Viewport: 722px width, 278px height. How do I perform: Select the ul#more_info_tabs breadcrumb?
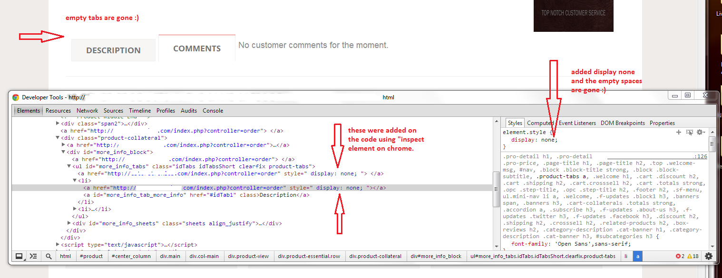coord(543,256)
